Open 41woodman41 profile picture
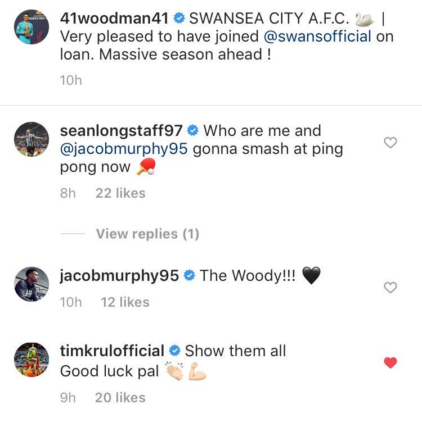The width and height of the screenshot is (422, 423). (32, 27)
